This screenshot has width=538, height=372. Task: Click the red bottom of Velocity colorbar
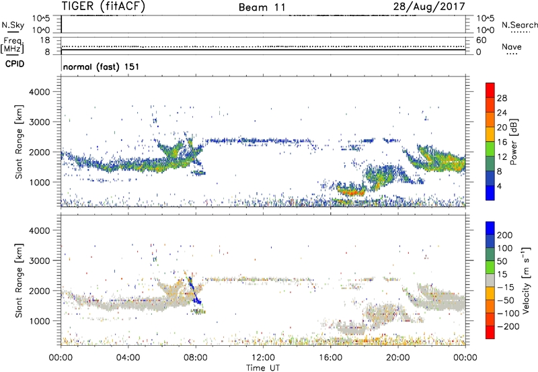pyautogui.click(x=490, y=332)
